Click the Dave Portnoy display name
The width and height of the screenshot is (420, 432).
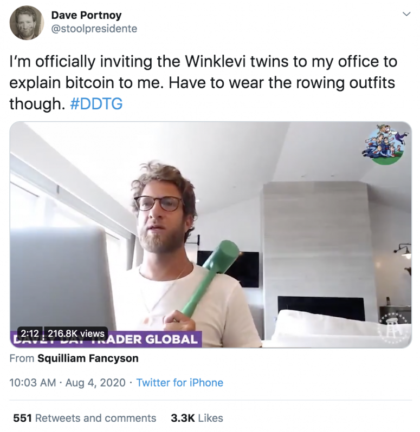(86, 15)
